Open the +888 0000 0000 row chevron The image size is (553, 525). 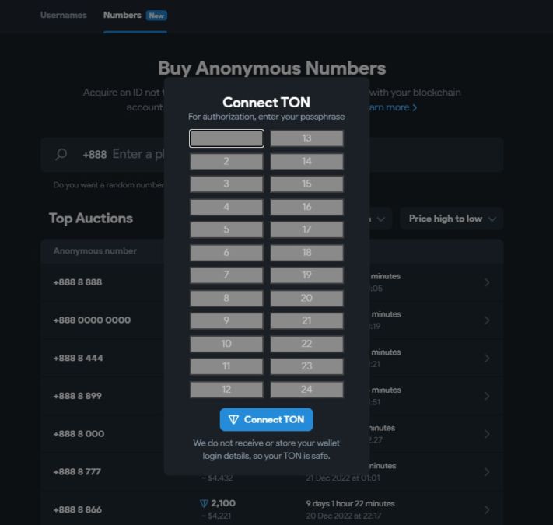(x=487, y=320)
